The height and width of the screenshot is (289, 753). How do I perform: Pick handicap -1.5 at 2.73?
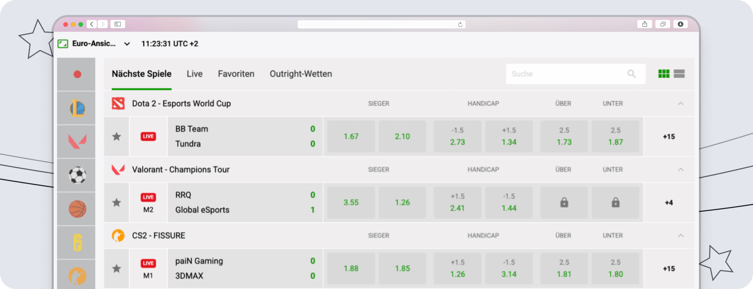tap(458, 136)
